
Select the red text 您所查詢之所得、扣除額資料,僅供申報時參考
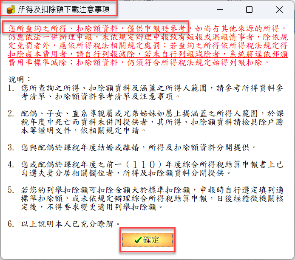click(96, 28)
